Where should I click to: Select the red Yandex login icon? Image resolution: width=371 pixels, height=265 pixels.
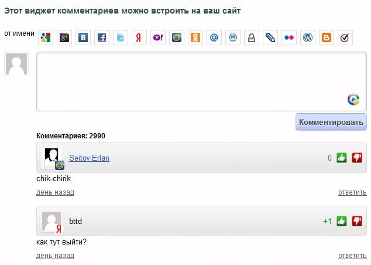139,38
